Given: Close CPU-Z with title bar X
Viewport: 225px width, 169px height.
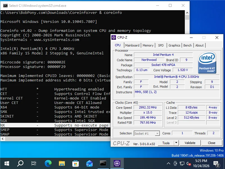Looking at the screenshot, I should [x=217, y=38].
